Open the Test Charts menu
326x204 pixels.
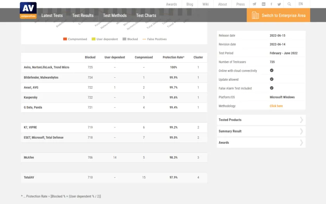click(x=146, y=16)
